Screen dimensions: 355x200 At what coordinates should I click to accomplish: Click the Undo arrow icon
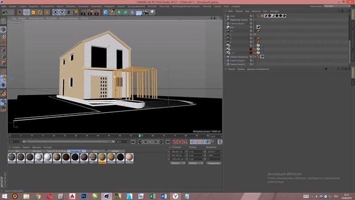pyautogui.click(x=5, y=12)
